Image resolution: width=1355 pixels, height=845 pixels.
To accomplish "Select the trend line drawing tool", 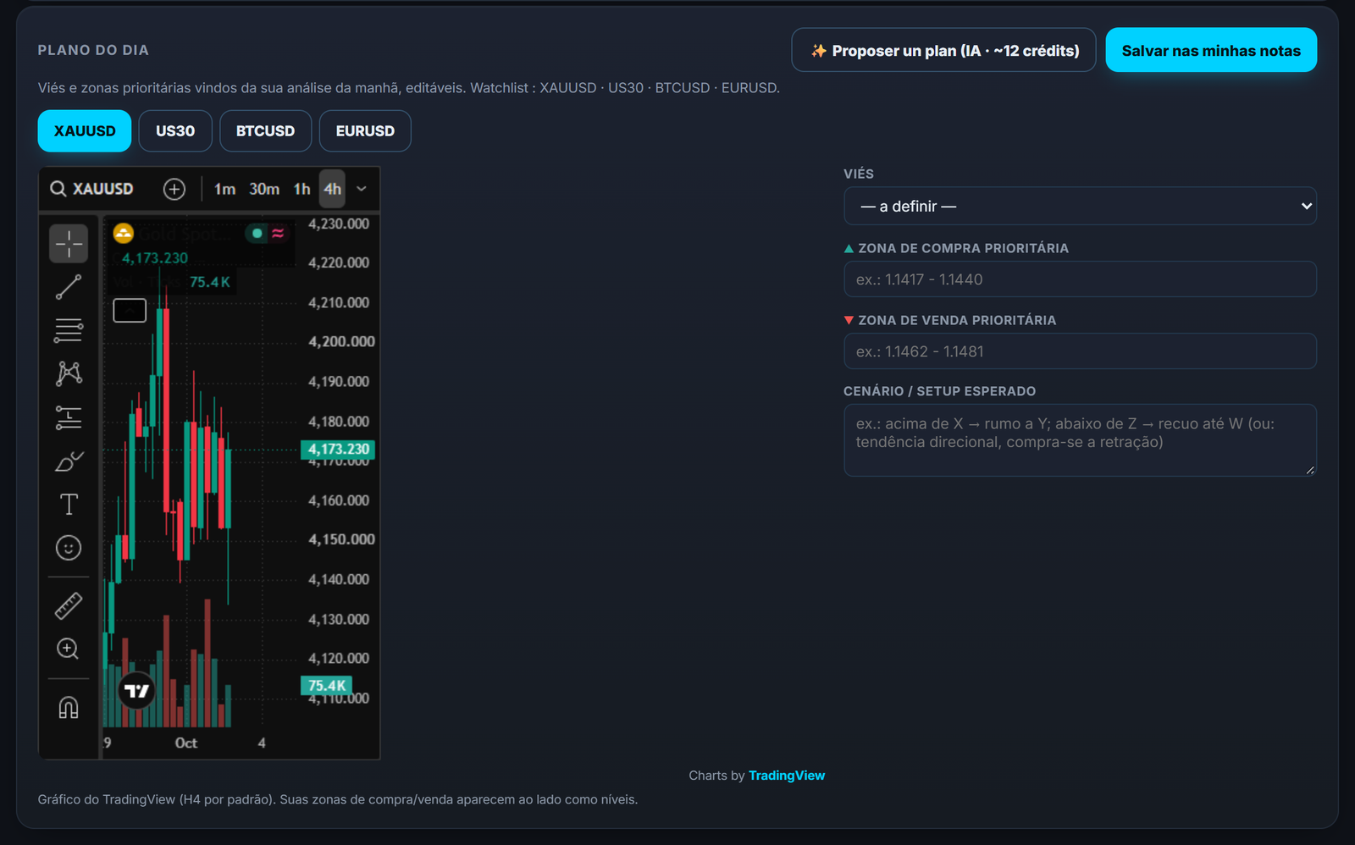I will tap(69, 287).
